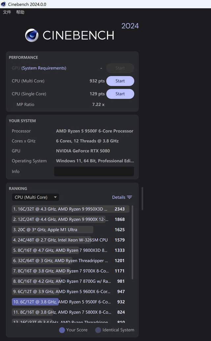Click the Details filter icon
Image resolution: width=211 pixels, height=341 pixels.
130,197
